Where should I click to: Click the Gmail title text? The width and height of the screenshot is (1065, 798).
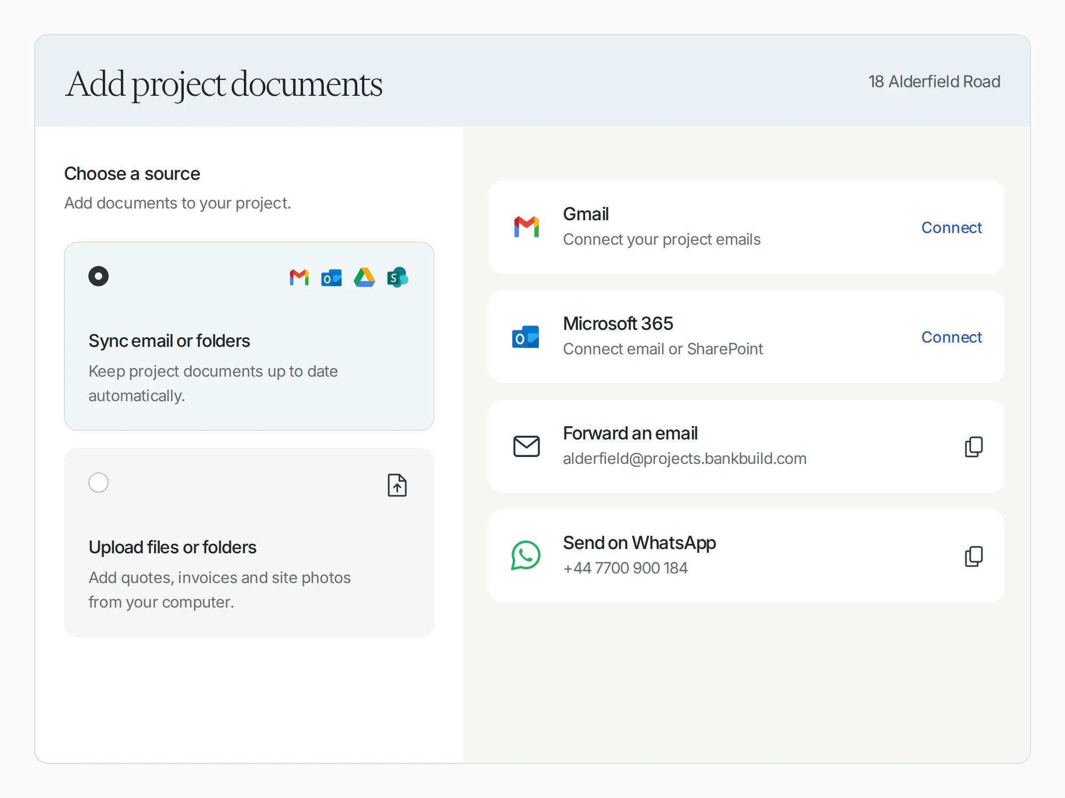(586, 214)
